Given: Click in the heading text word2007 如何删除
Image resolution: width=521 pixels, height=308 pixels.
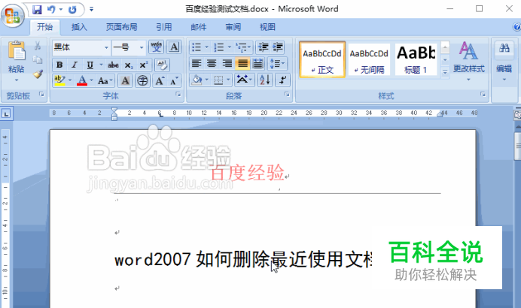Looking at the screenshot, I should 192,259.
